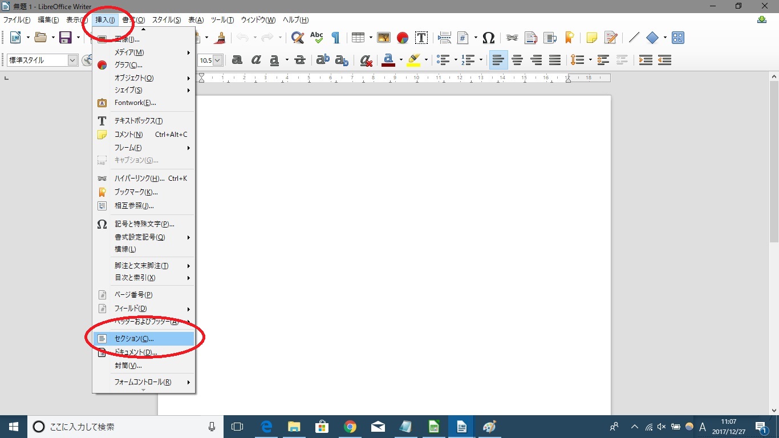779x438 pixels.
Task: Expand the numbered list dropdown arrow
Action: point(481,60)
